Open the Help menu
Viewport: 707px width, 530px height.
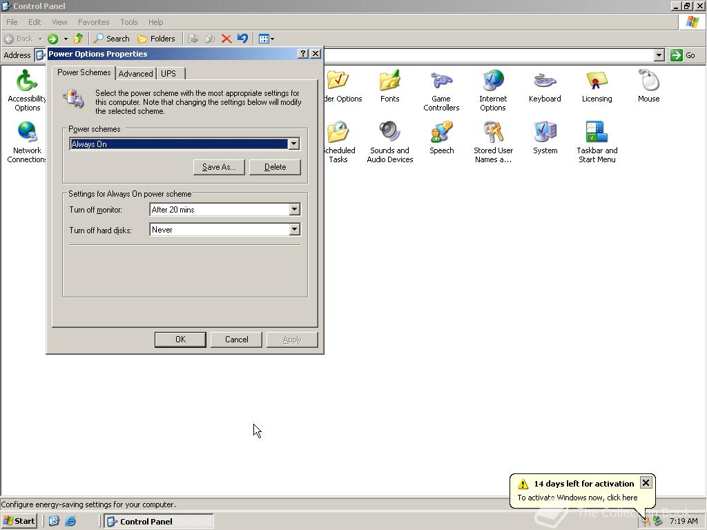point(155,22)
